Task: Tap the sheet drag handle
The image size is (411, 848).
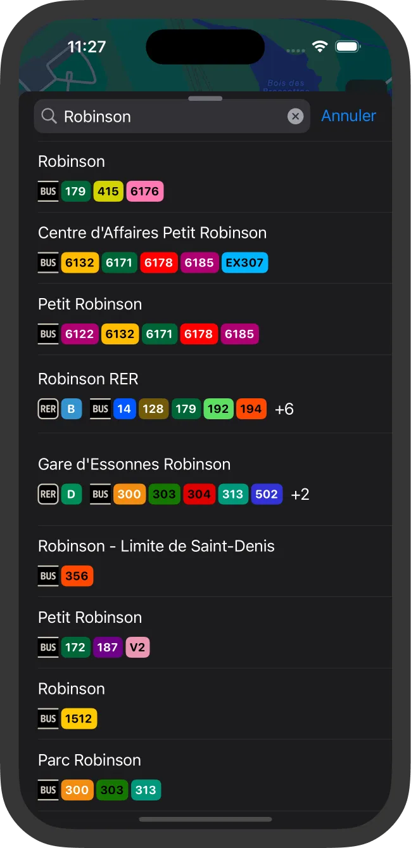Action: point(205,99)
